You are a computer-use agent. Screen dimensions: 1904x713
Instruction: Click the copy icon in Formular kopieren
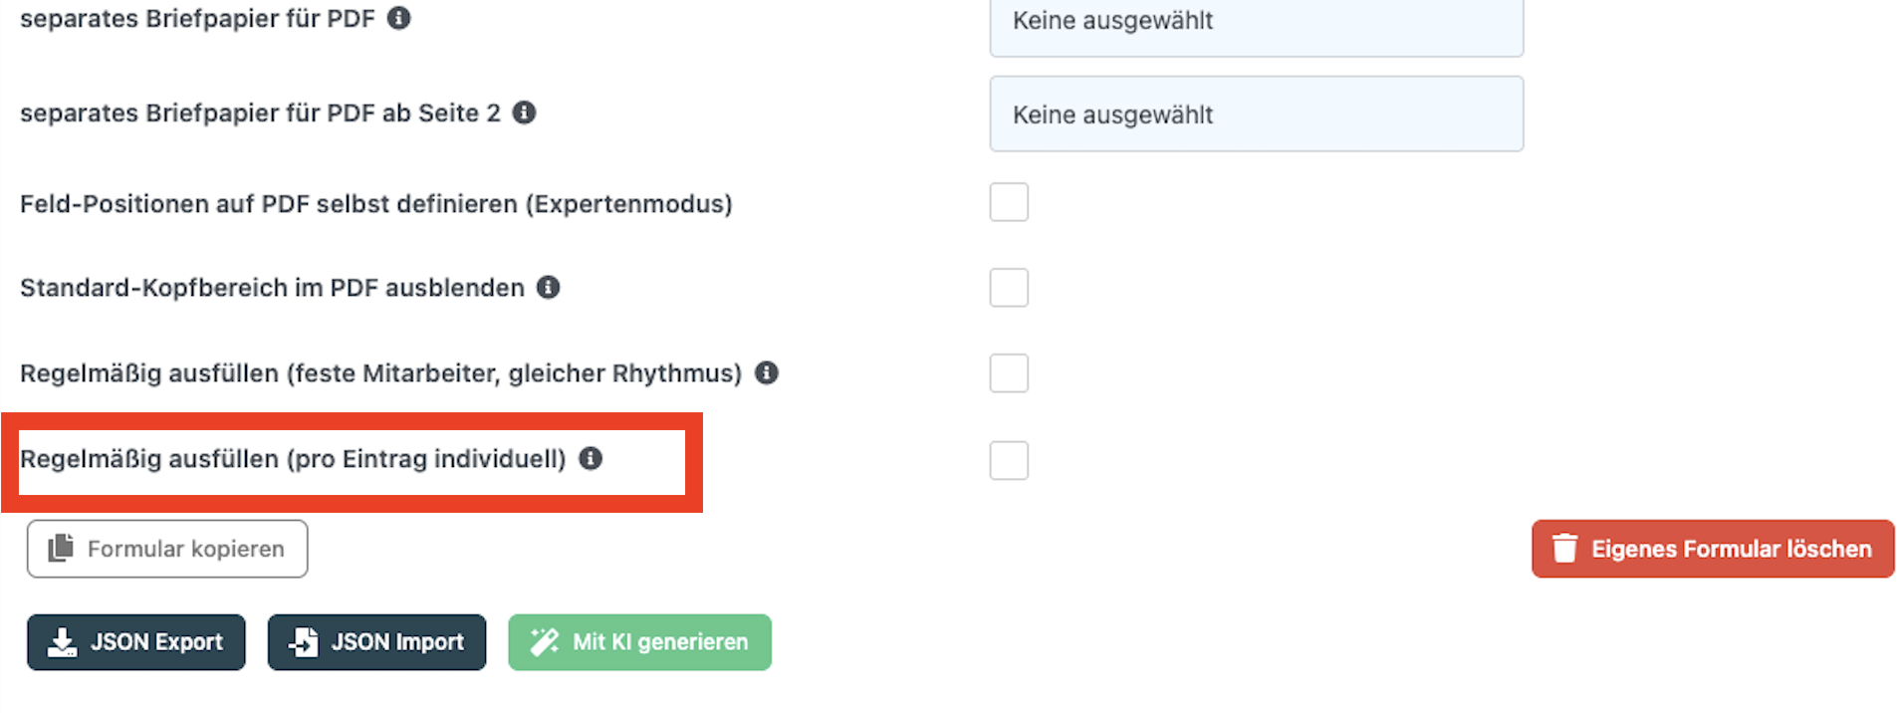61,548
